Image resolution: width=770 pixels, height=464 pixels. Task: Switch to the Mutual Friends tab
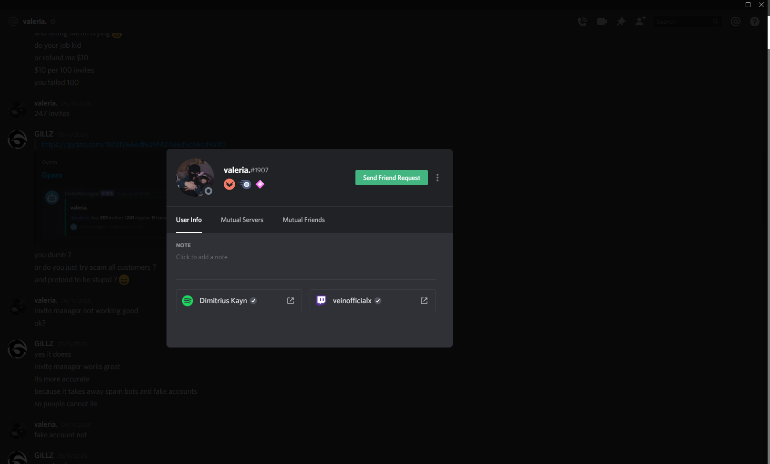[x=303, y=220]
